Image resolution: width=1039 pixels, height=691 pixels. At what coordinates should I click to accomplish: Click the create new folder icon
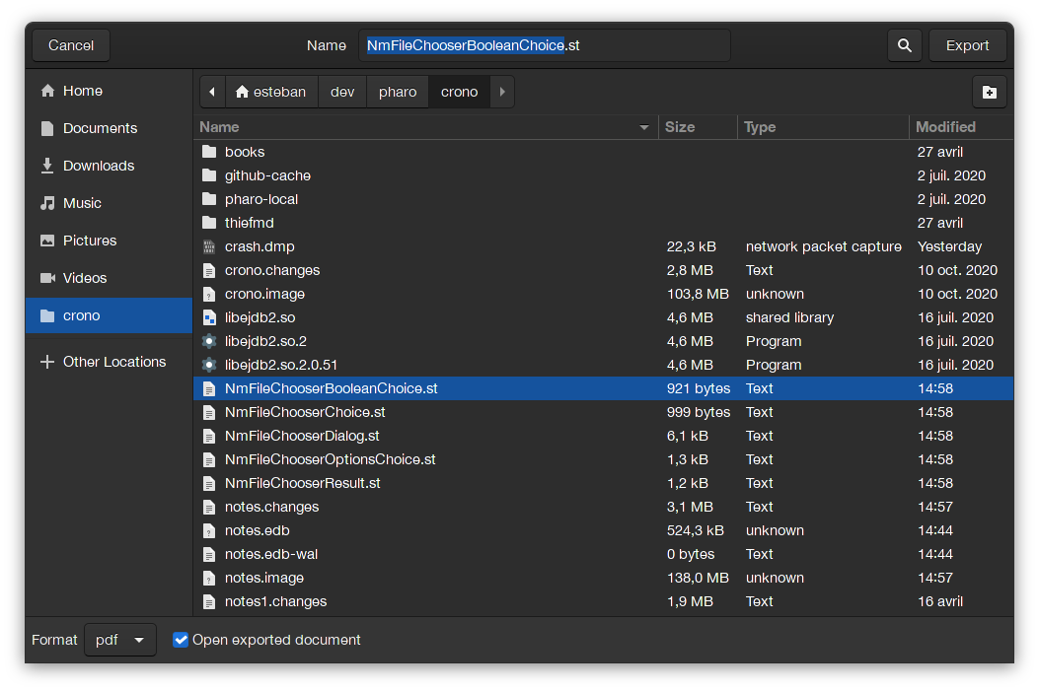989,92
